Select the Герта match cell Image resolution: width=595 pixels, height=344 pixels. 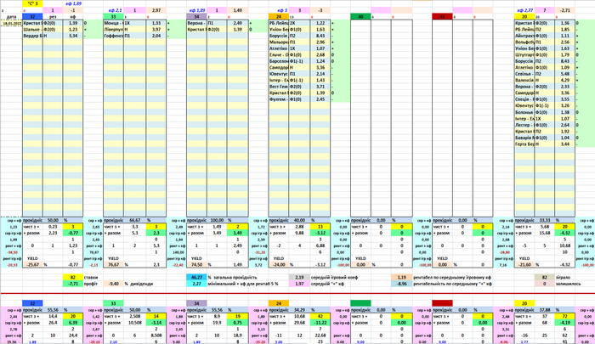[524, 144]
